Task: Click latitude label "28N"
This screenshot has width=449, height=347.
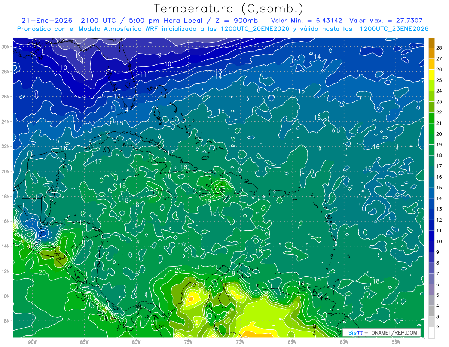Action: [x=6, y=71]
